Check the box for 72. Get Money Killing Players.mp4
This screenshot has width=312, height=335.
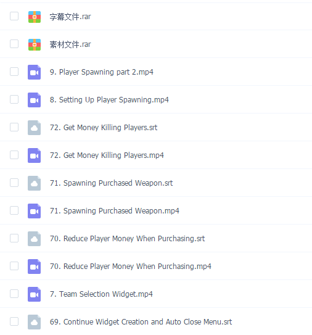coord(14,155)
